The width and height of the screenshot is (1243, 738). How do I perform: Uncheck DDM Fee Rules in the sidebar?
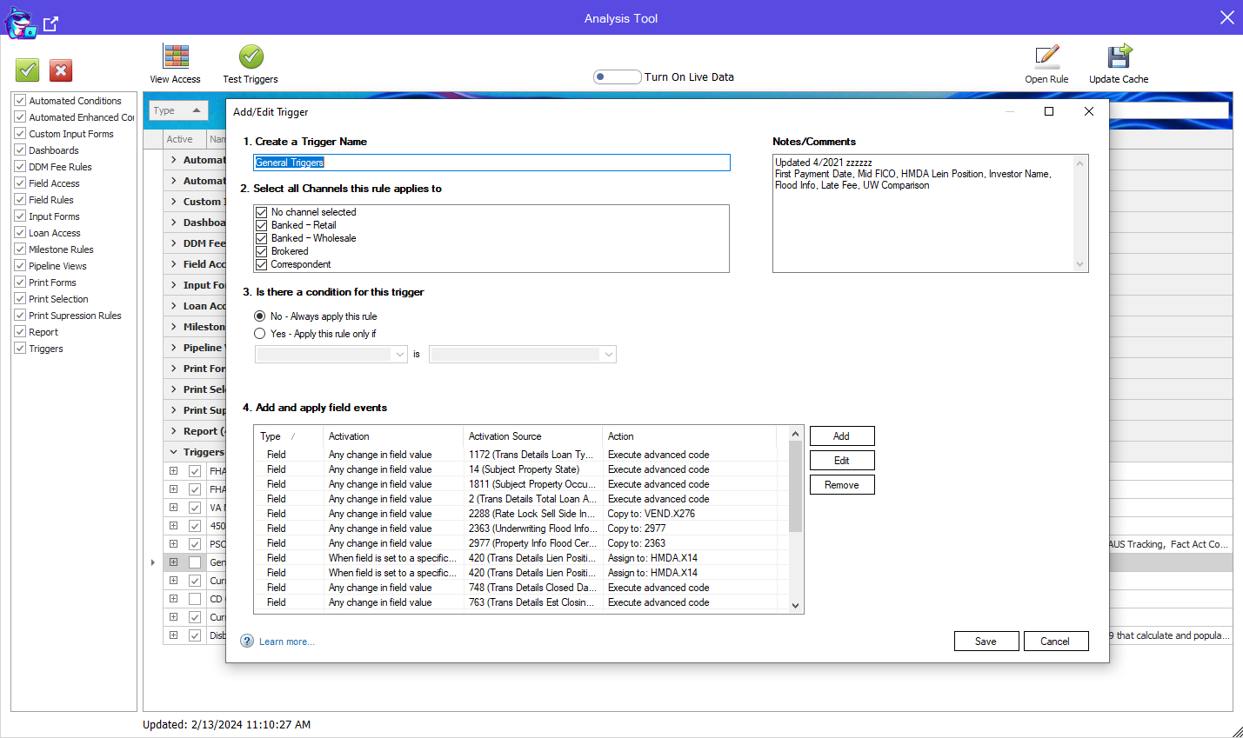pos(20,167)
